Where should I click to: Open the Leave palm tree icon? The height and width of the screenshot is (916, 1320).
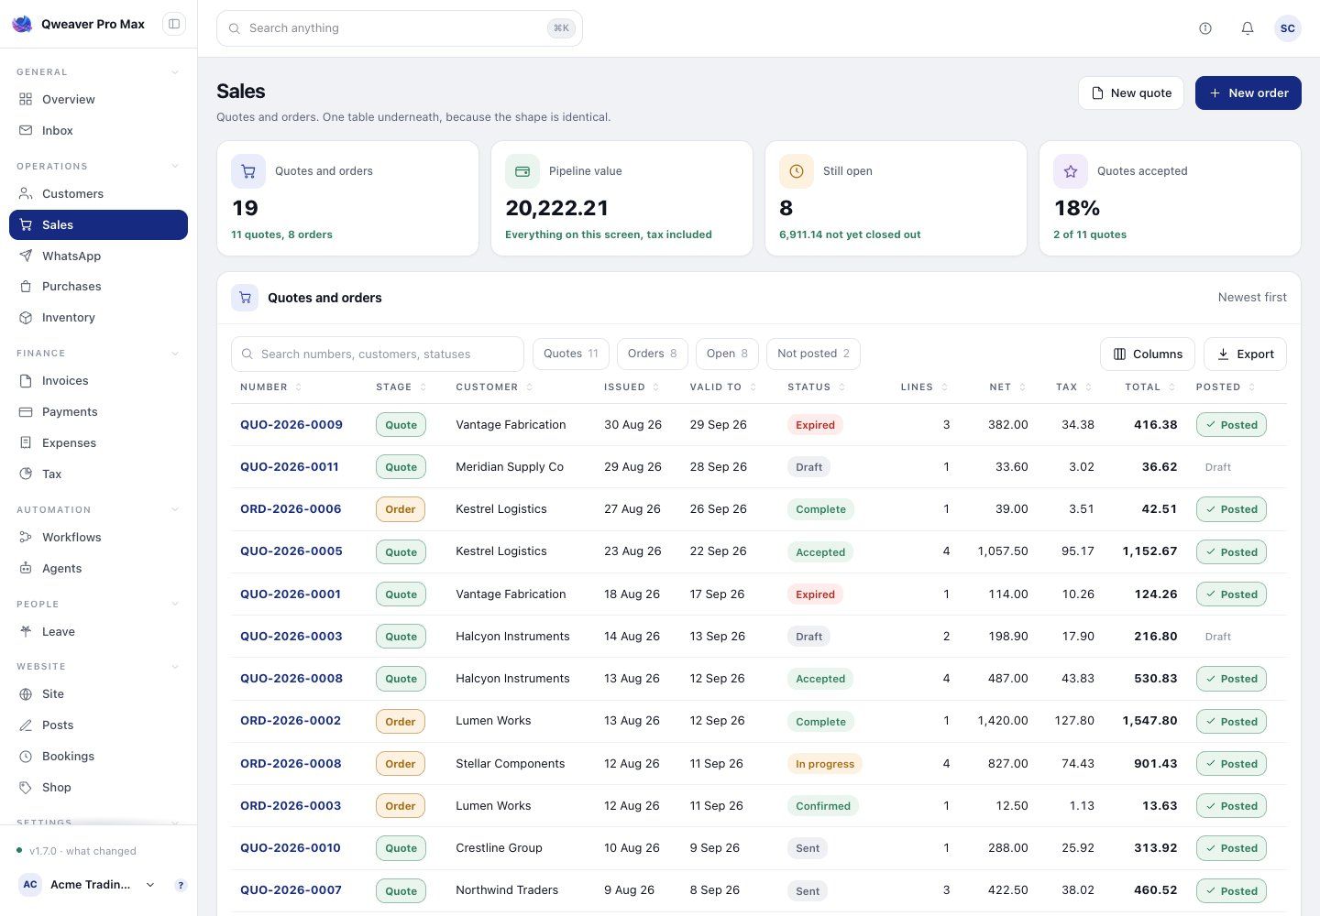click(26, 631)
